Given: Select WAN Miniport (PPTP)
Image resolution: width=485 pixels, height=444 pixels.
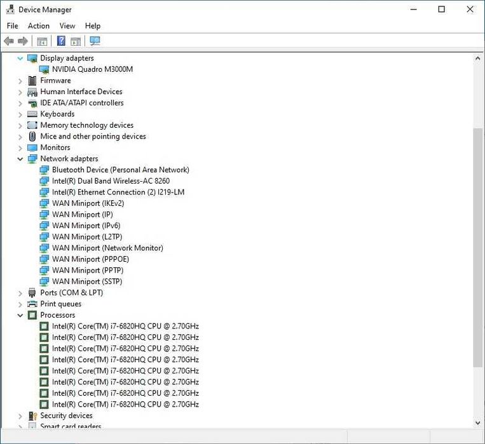Looking at the screenshot, I should click(88, 270).
